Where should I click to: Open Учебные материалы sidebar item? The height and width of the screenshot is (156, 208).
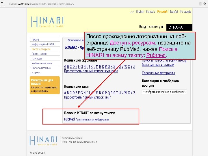[x=42, y=63]
